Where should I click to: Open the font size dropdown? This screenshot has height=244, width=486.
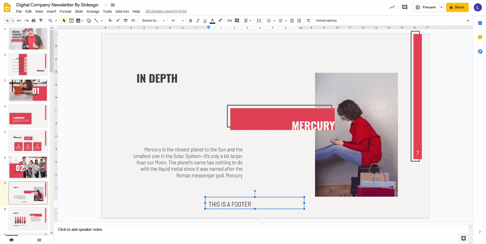(183, 21)
